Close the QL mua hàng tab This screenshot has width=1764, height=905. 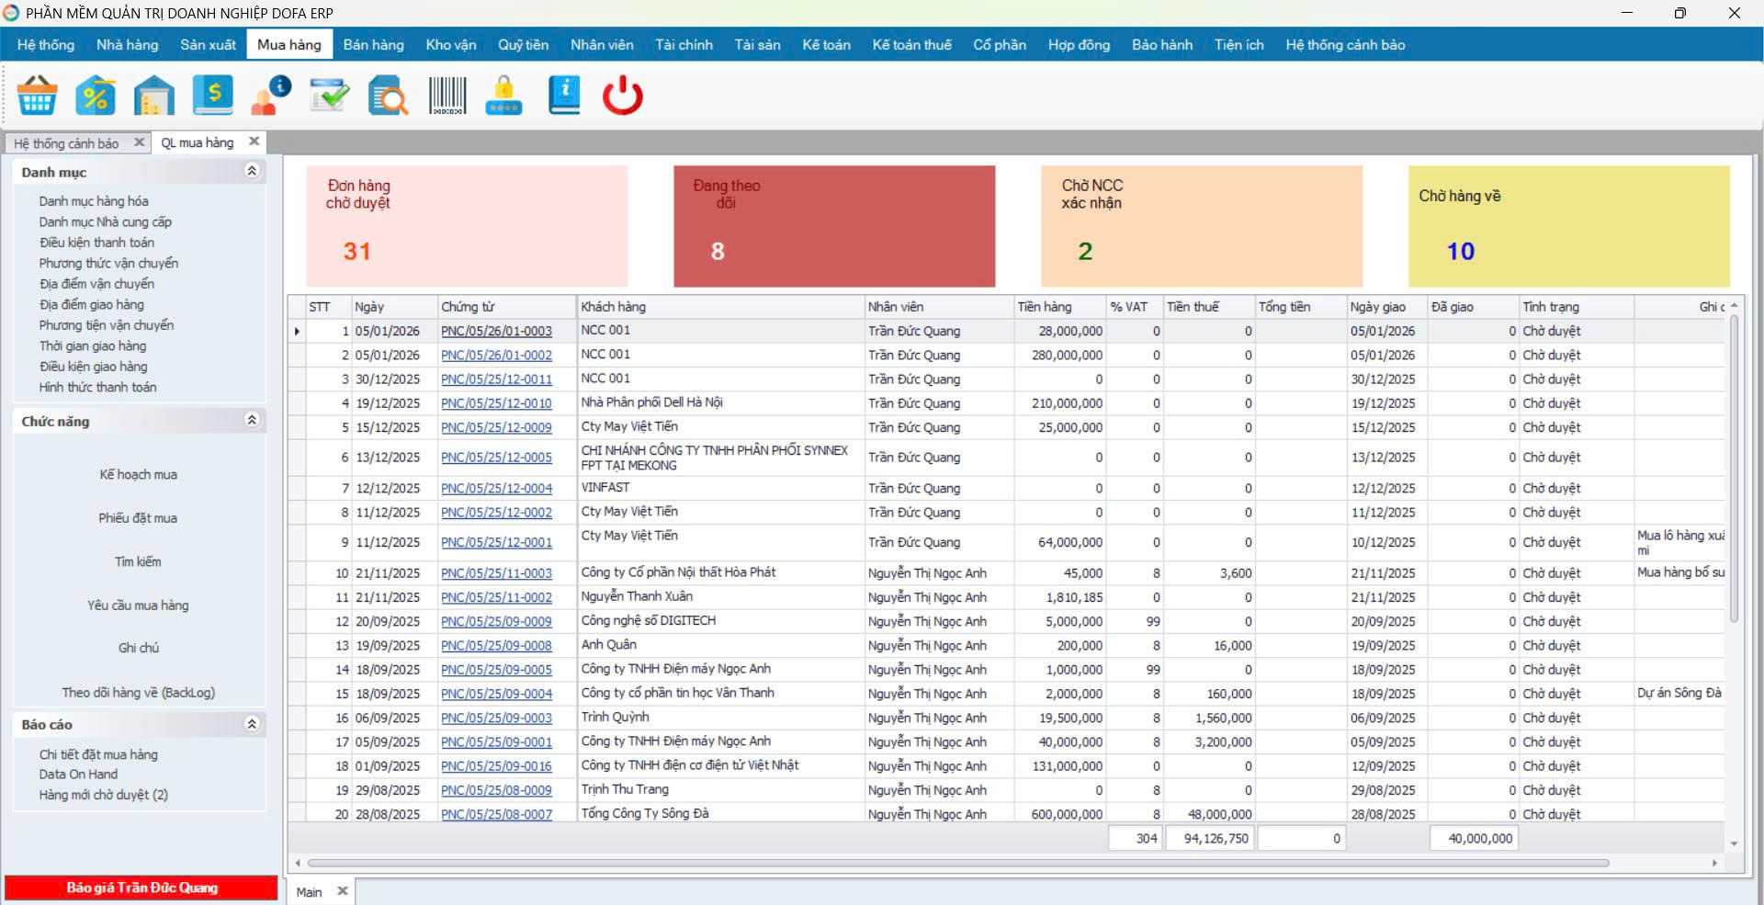tap(254, 141)
